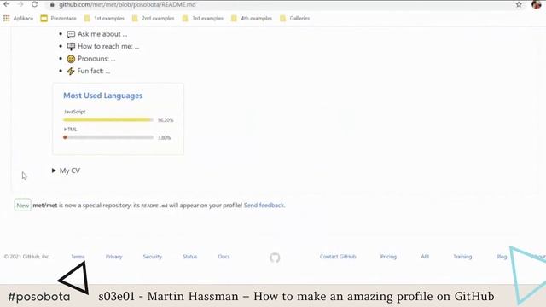Click the met/met repository name text
The height and width of the screenshot is (307, 546).
tap(45, 206)
